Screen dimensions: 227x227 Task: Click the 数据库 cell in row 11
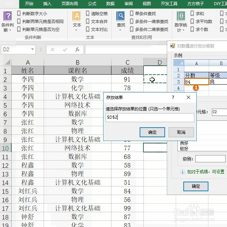(x=77, y=156)
